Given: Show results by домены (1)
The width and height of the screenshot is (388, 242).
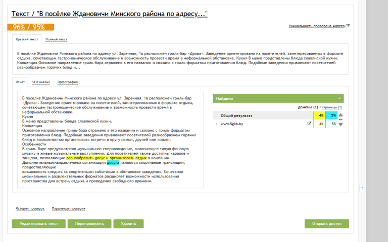Looking at the screenshot, I should (x=308, y=107).
